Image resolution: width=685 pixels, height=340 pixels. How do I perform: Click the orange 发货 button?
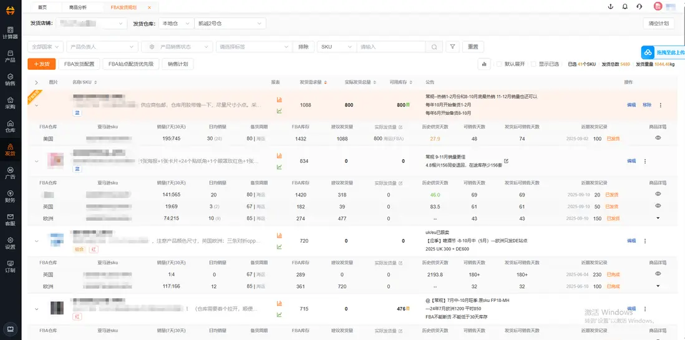click(x=42, y=64)
